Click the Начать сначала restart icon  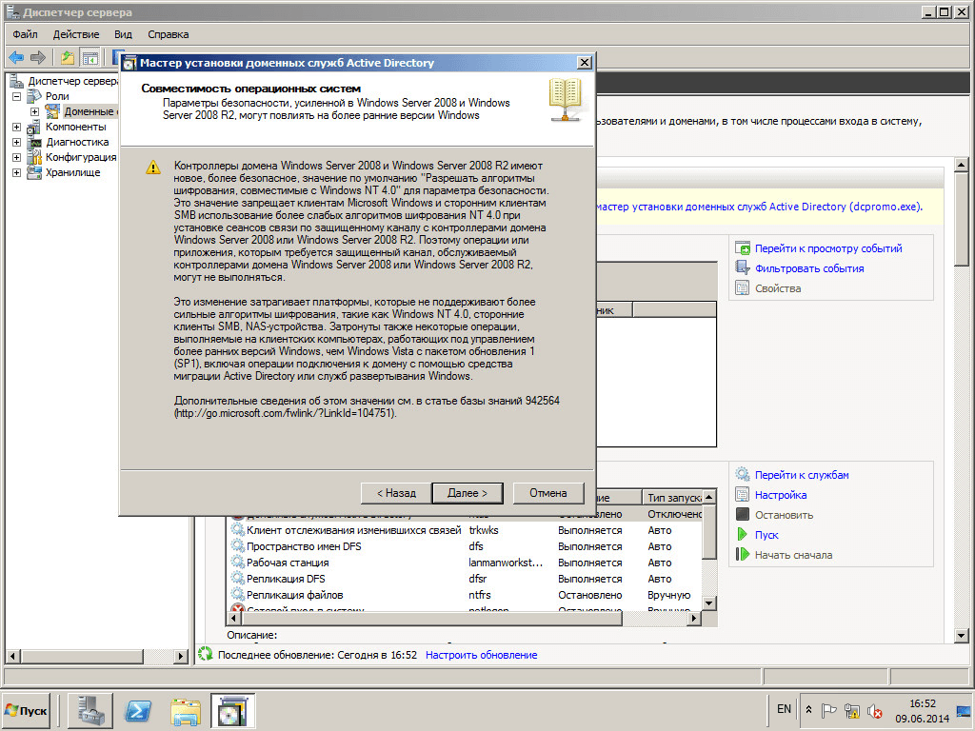pos(743,555)
